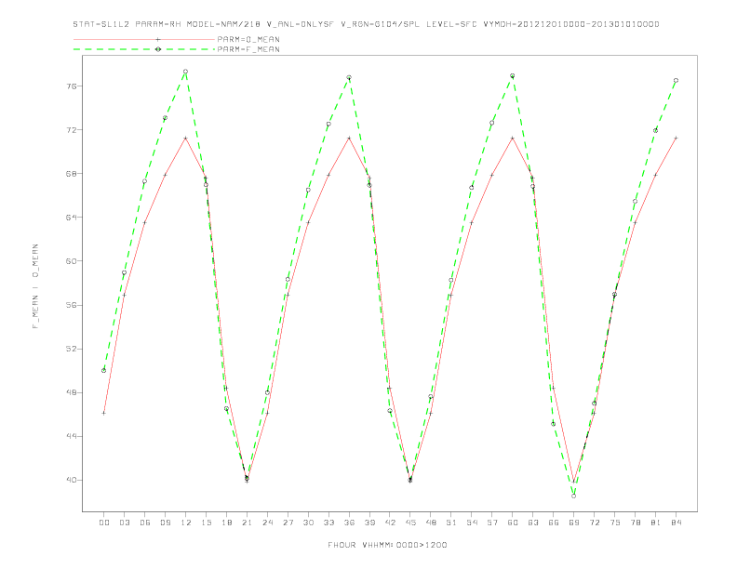This screenshot has width=737, height=569.
Task: Click the green F_MEAN low marker at hour 69
Action: [574, 496]
